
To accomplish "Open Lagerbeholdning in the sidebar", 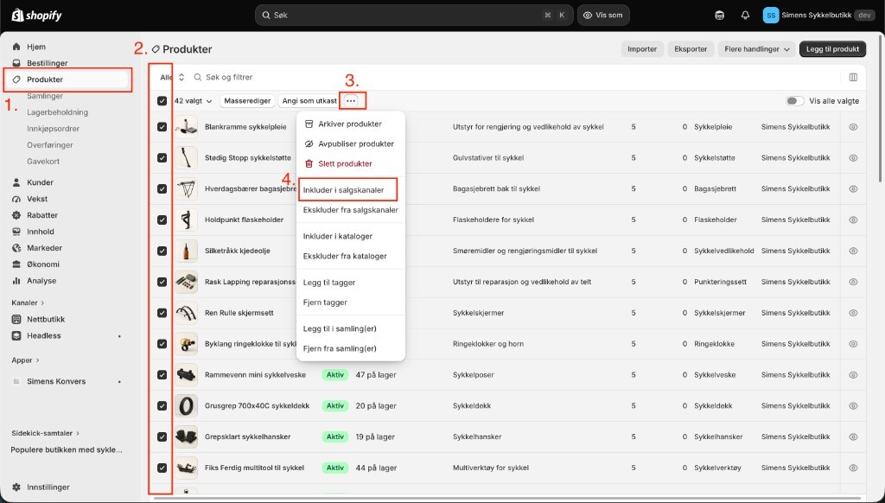I will (58, 112).
